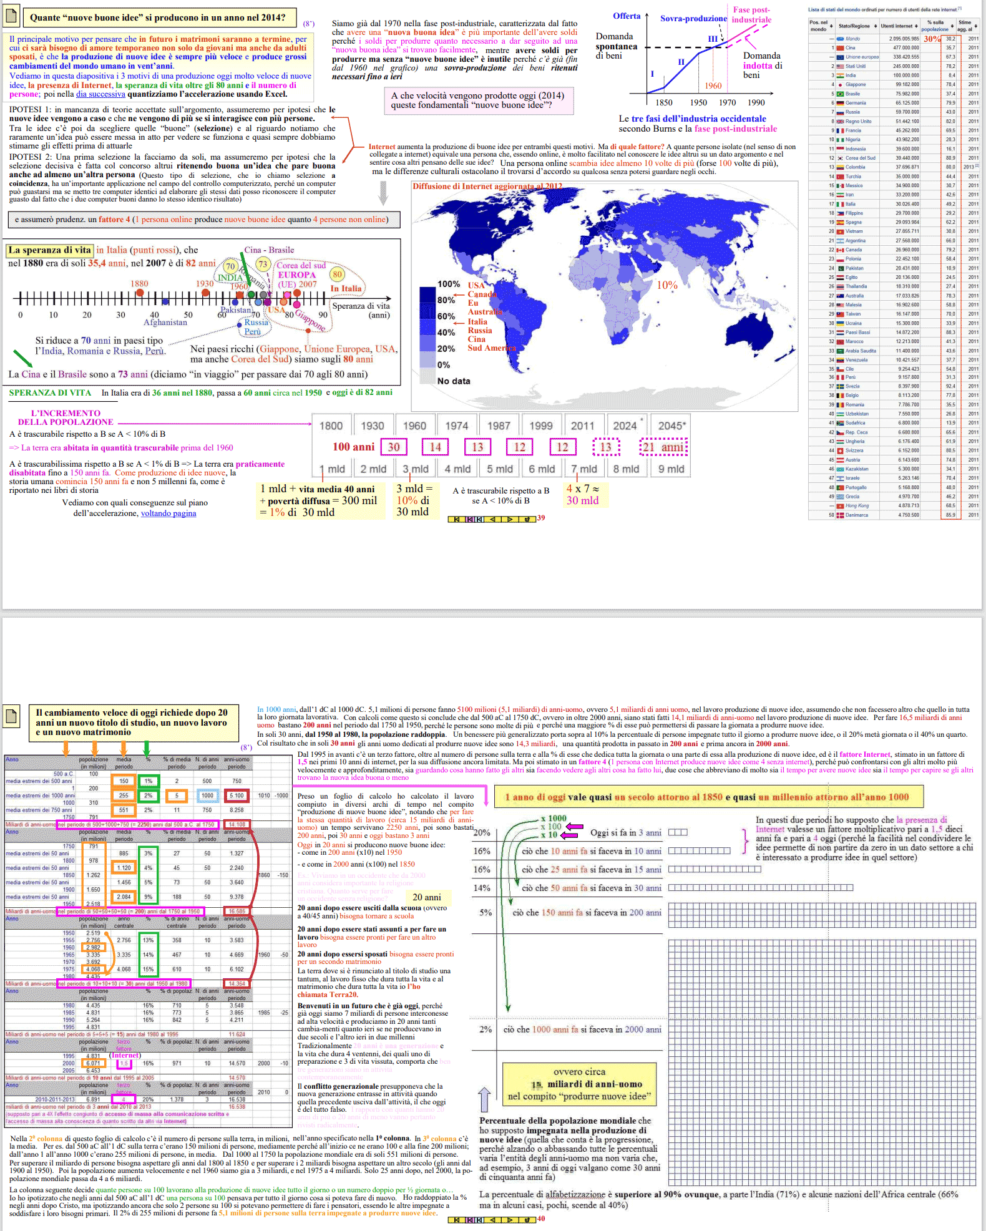Screen dimensions: 986x1231
Task: Click 'A che velocità vengono prodotte oggi' box
Action: pyautogui.click(x=478, y=100)
